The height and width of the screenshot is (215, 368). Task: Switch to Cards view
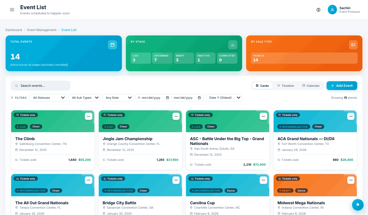262,86
